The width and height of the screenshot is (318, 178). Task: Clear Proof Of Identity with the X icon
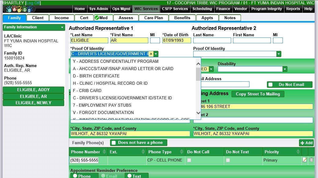click(151, 54)
